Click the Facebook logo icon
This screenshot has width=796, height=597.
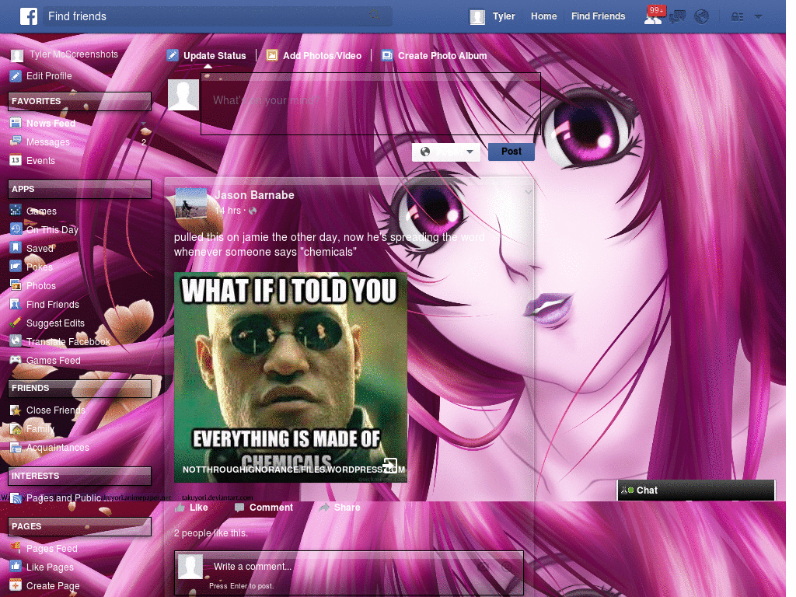(29, 16)
